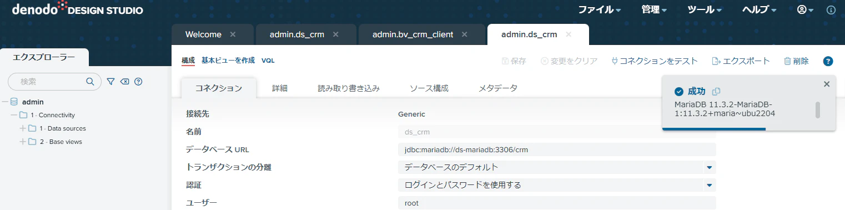
Task: Open the ファイル menu
Action: pos(600,10)
